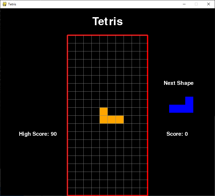Click the Tetris game title heading
The width and height of the screenshot is (215, 196).
tap(107, 21)
